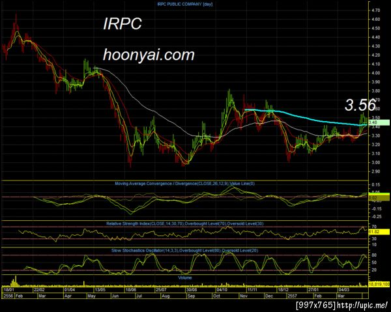391x312 pixels.
Task: Select the 61.82 RSI value tag
Action: click(x=379, y=232)
